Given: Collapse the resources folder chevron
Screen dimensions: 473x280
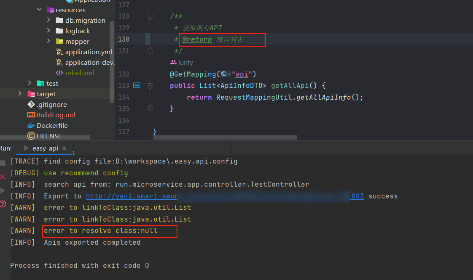Looking at the screenshot, I should tap(39, 10).
